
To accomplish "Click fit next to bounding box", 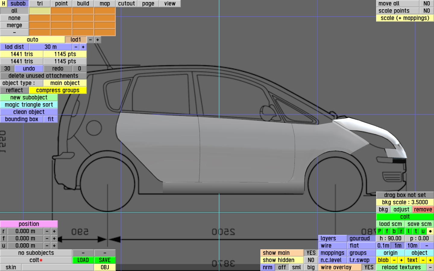I will 51,119.
